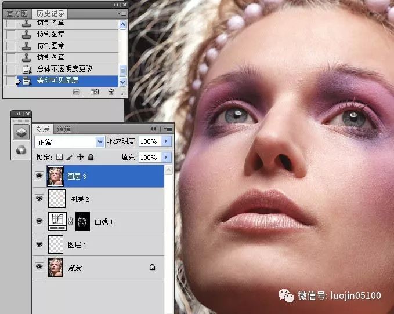Toggle lock all padlock icon
Viewport: 394px width, 314px height.
click(91, 157)
